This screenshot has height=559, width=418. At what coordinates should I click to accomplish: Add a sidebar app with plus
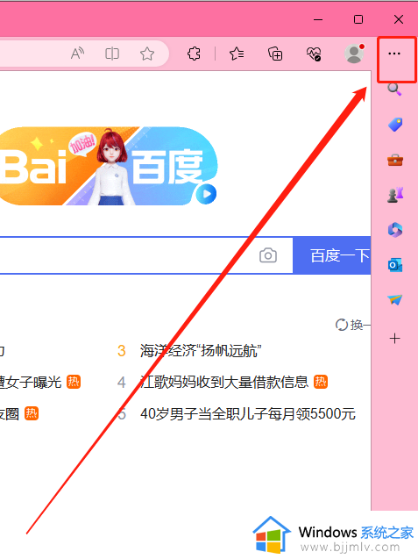point(395,339)
